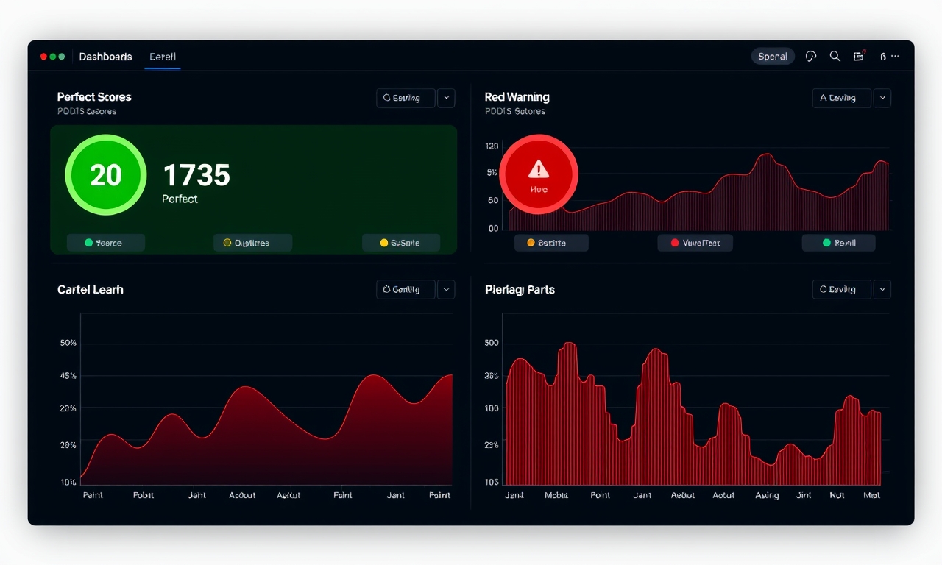Click the Deving button in Red Warning panel
Viewport: 942px width, 565px height.
click(841, 98)
